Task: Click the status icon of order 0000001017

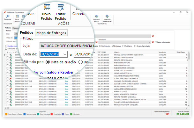Action: coord(11,105)
